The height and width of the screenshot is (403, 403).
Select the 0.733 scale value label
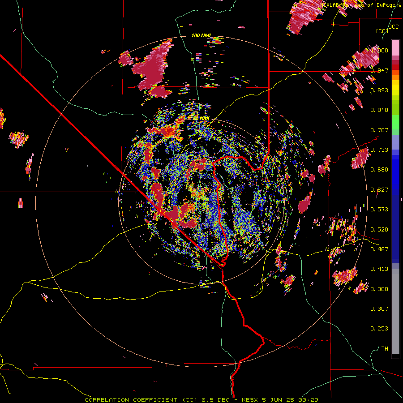click(379, 150)
